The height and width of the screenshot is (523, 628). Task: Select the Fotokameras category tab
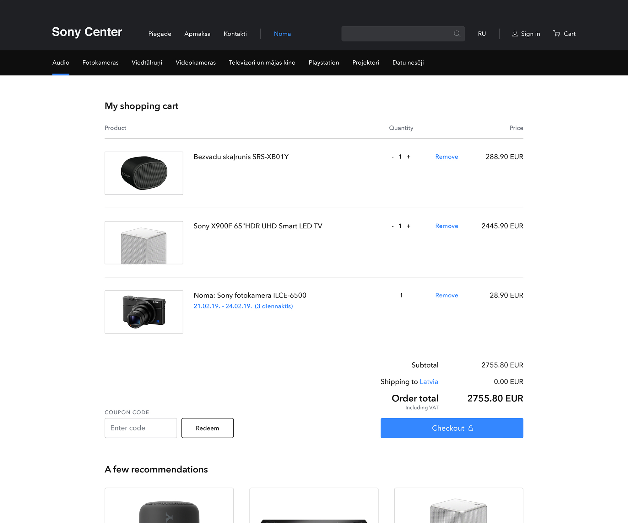(x=100, y=62)
